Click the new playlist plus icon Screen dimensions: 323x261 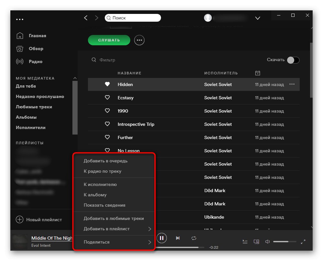pyautogui.click(x=20, y=220)
